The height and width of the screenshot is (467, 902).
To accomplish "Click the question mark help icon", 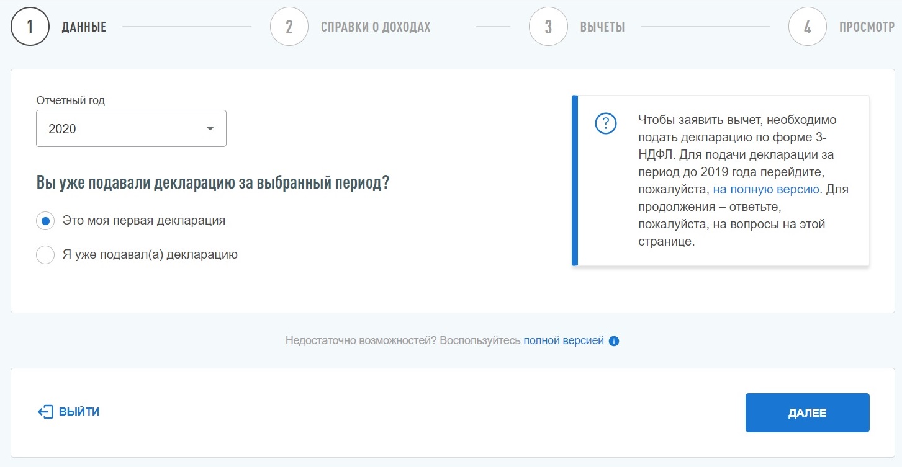I will (605, 124).
